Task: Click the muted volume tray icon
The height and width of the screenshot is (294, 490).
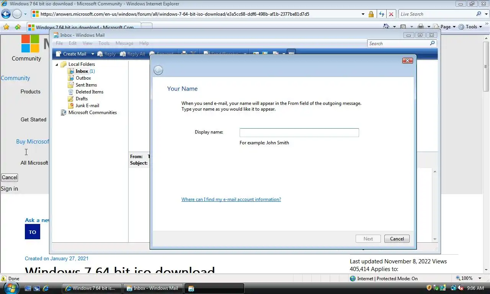Action: (x=461, y=288)
